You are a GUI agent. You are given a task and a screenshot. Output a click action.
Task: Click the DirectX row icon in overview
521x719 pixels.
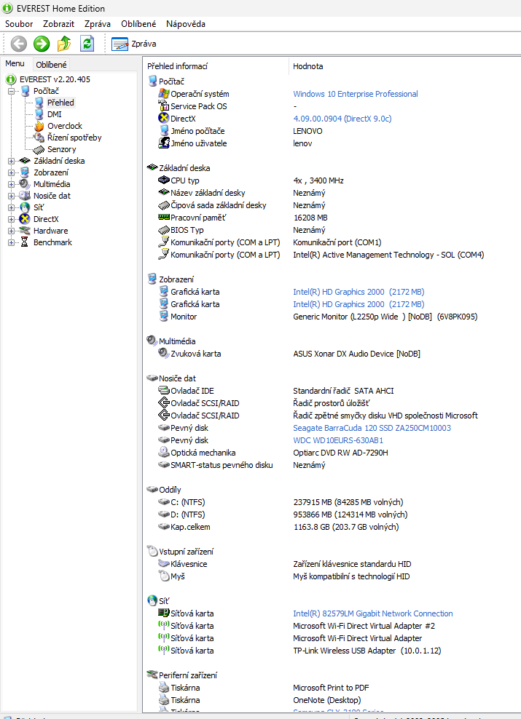164,119
